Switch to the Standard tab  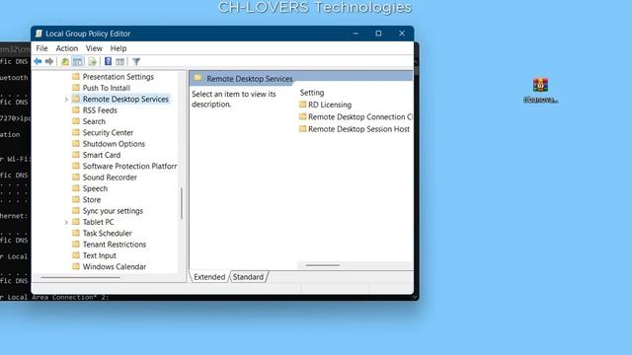(x=248, y=277)
